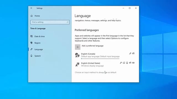This screenshot has width=177, height=99.
Task: Focus the Find a setting search box
Action: click(50, 22)
